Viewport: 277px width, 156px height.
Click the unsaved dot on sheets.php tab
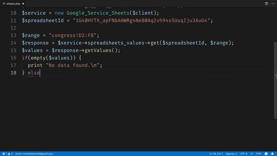coord(23,3)
